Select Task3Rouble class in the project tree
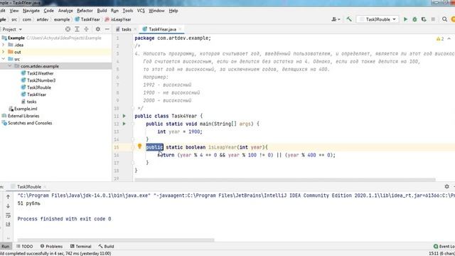This screenshot has width=455, height=256. tap(39, 87)
